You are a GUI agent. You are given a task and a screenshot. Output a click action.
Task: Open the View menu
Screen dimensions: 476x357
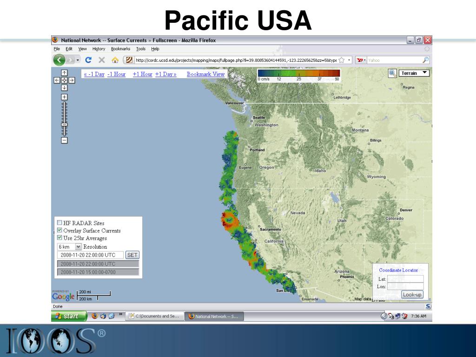pyautogui.click(x=82, y=49)
